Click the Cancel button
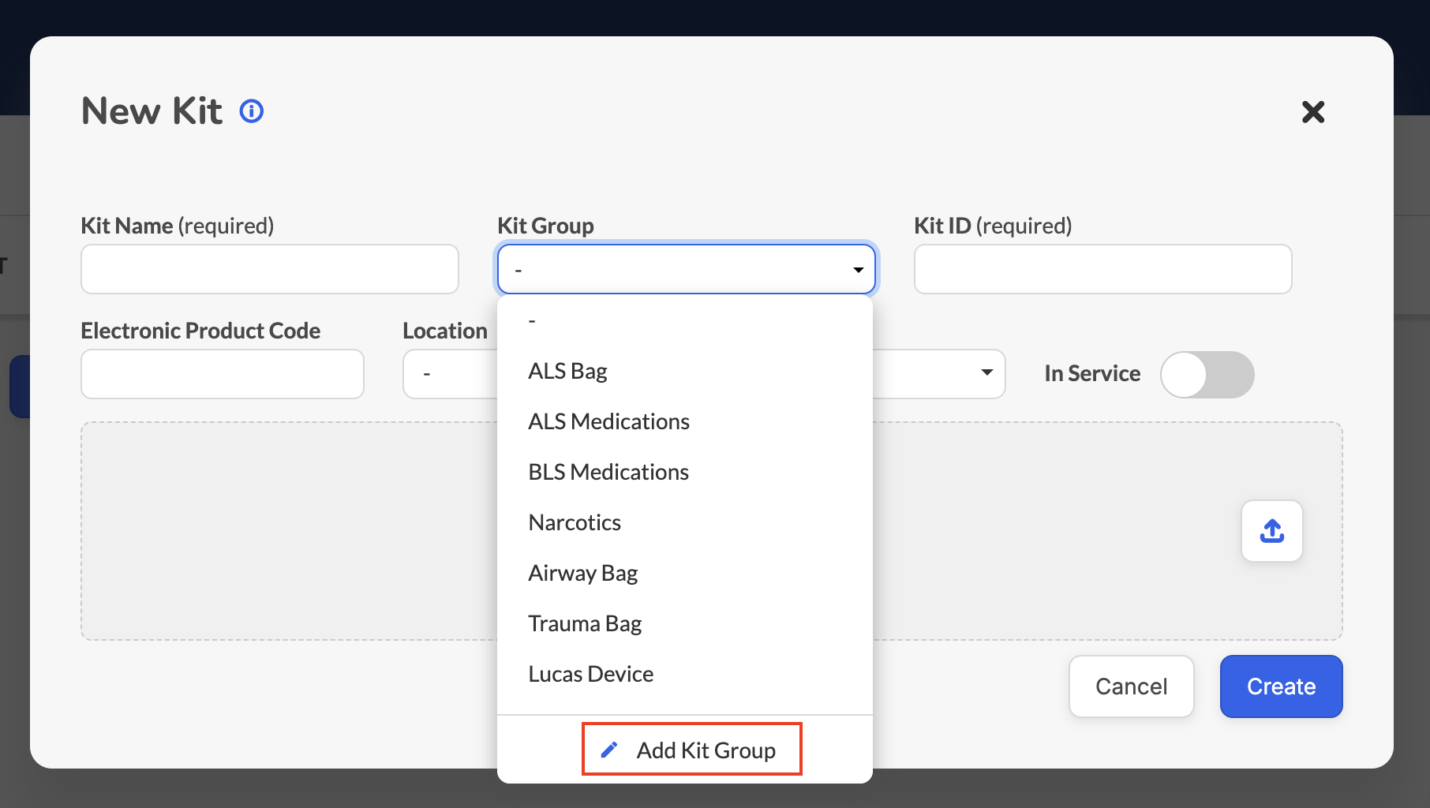Image resolution: width=1430 pixels, height=808 pixels. (x=1132, y=686)
